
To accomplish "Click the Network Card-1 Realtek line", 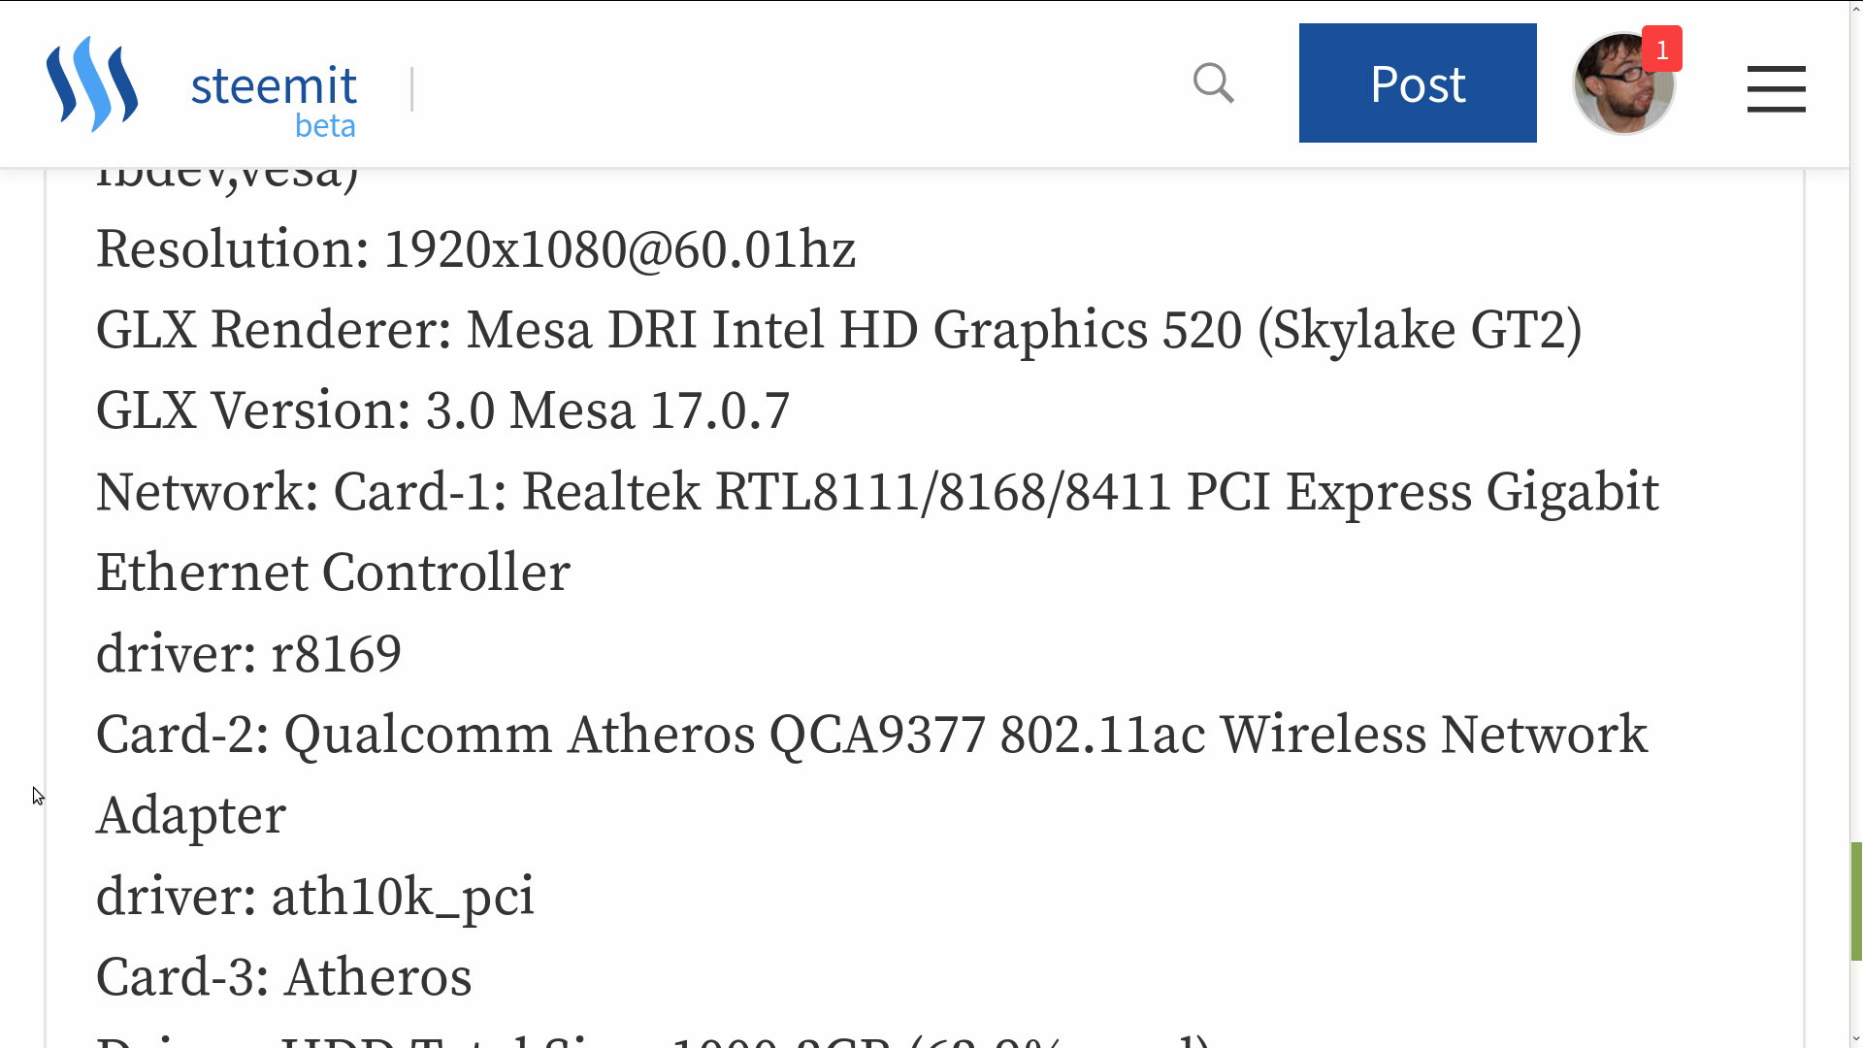I will click(877, 492).
